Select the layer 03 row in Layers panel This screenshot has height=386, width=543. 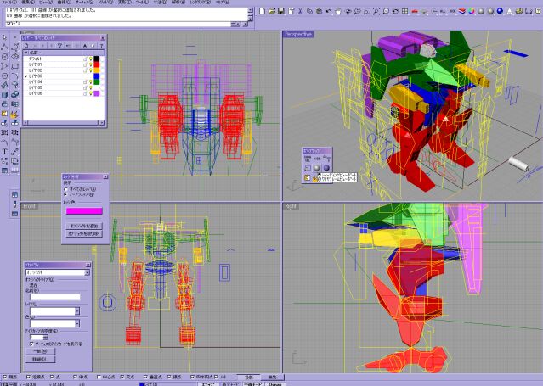tap(64, 76)
